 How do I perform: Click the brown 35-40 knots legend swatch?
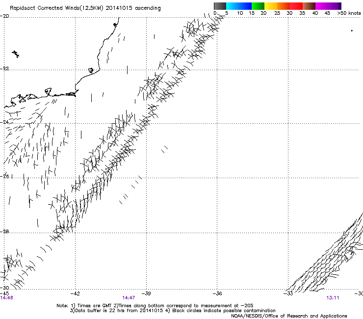(x=309, y=6)
